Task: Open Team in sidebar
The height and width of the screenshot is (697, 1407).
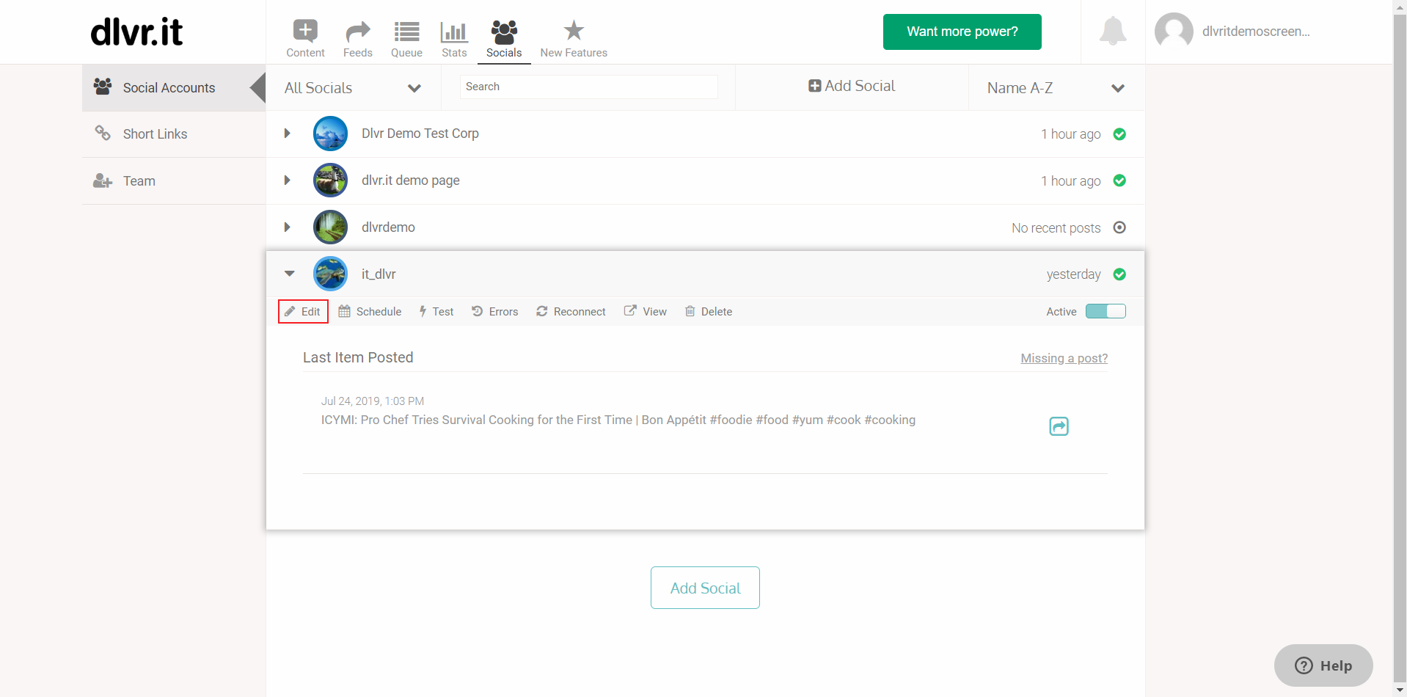Action: click(174, 181)
